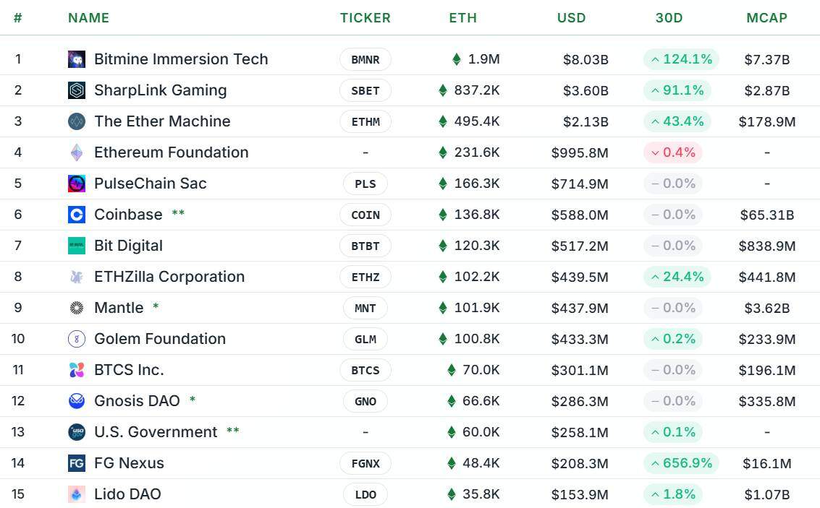Click the SBET ticker badge

tap(365, 90)
